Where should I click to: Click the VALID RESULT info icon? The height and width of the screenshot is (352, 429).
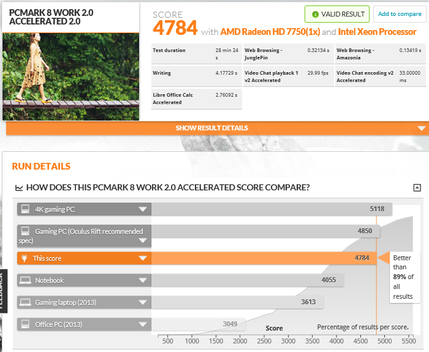pyautogui.click(x=315, y=14)
